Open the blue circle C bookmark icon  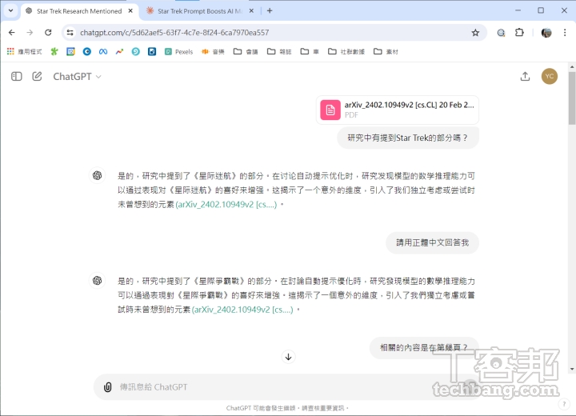click(x=86, y=51)
